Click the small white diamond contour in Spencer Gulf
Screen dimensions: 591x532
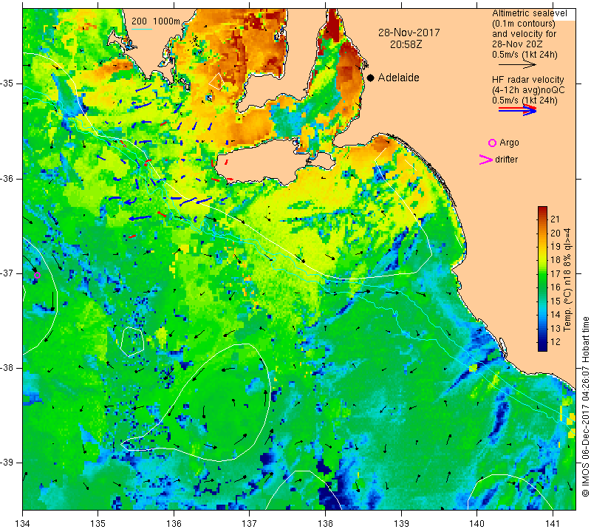point(216,81)
